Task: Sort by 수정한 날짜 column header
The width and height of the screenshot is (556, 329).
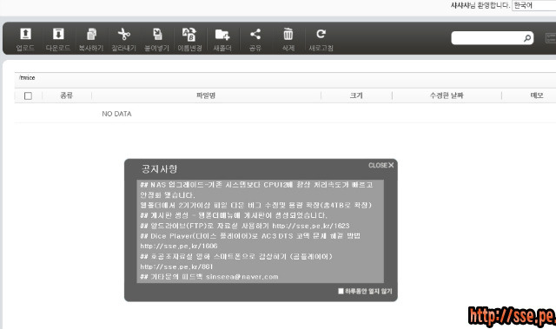Action: [x=447, y=95]
